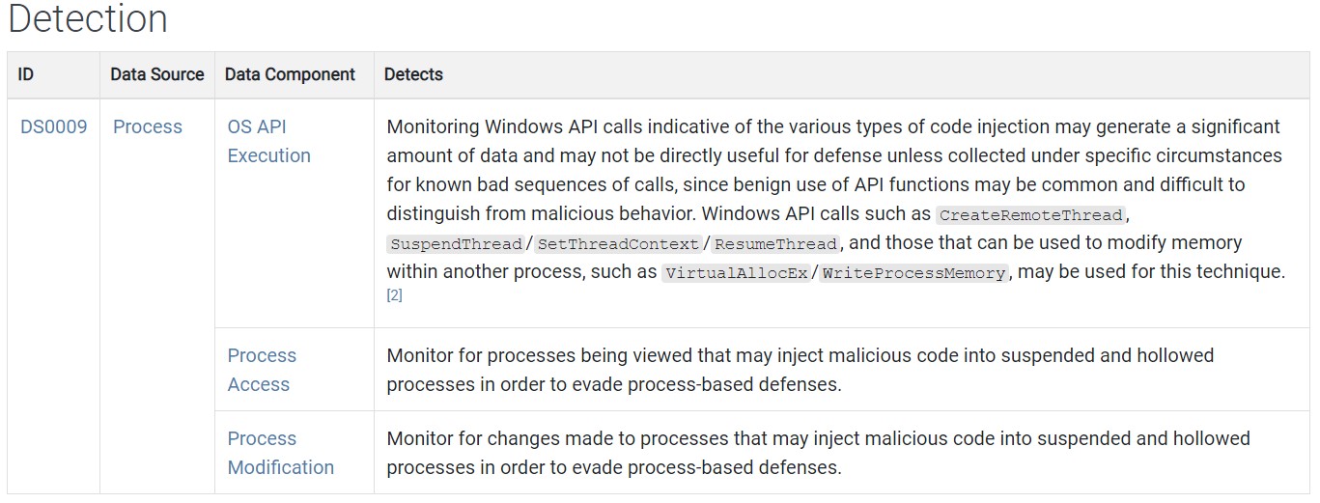Click the Process link in Data Source column
Screen dimensions: 1320x503
(x=148, y=126)
